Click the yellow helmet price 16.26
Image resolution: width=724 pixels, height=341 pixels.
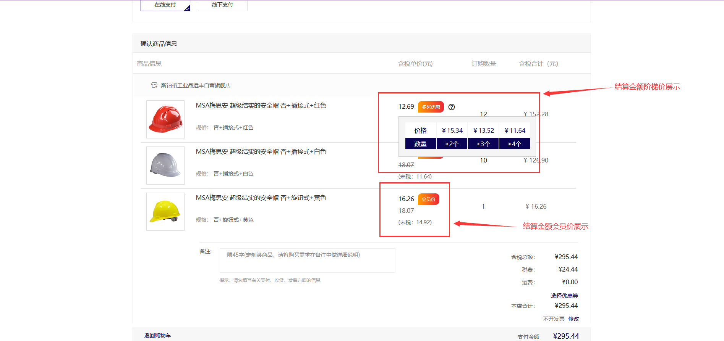[406, 199]
